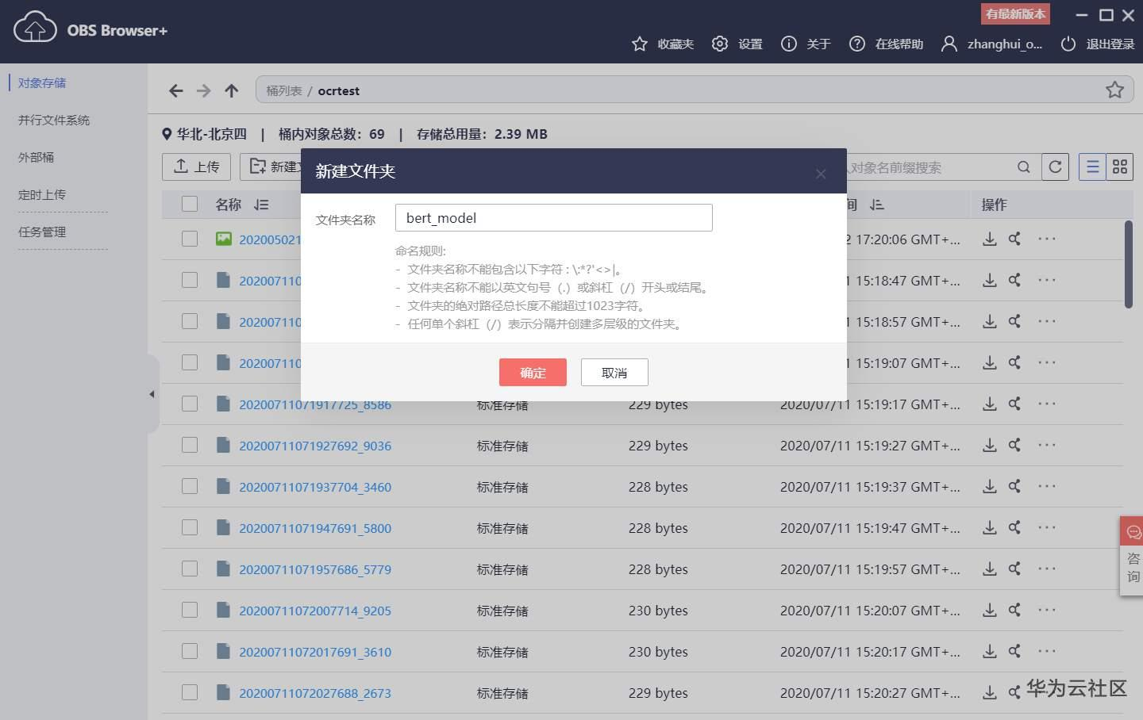
Task: Open the 收藏夹 favorites star icon
Action: [640, 44]
